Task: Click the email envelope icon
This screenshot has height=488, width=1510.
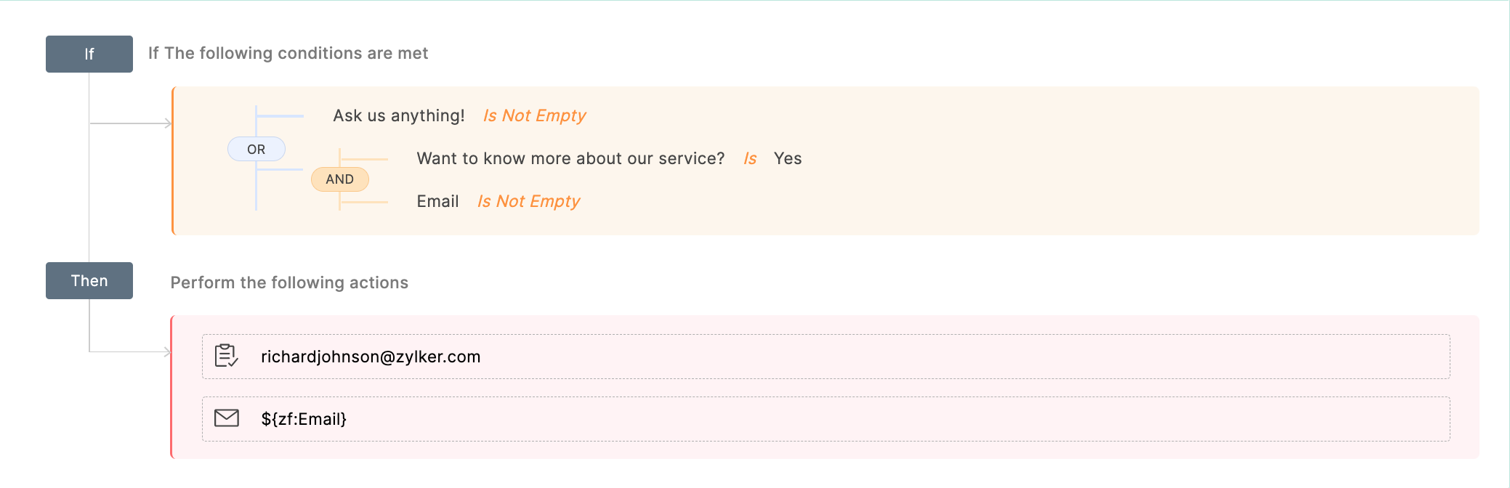Action: (x=227, y=418)
